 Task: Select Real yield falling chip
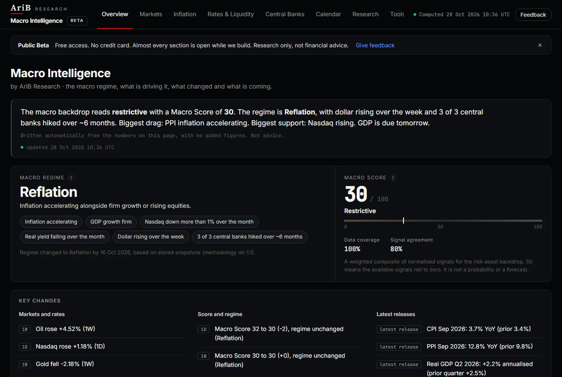point(65,237)
